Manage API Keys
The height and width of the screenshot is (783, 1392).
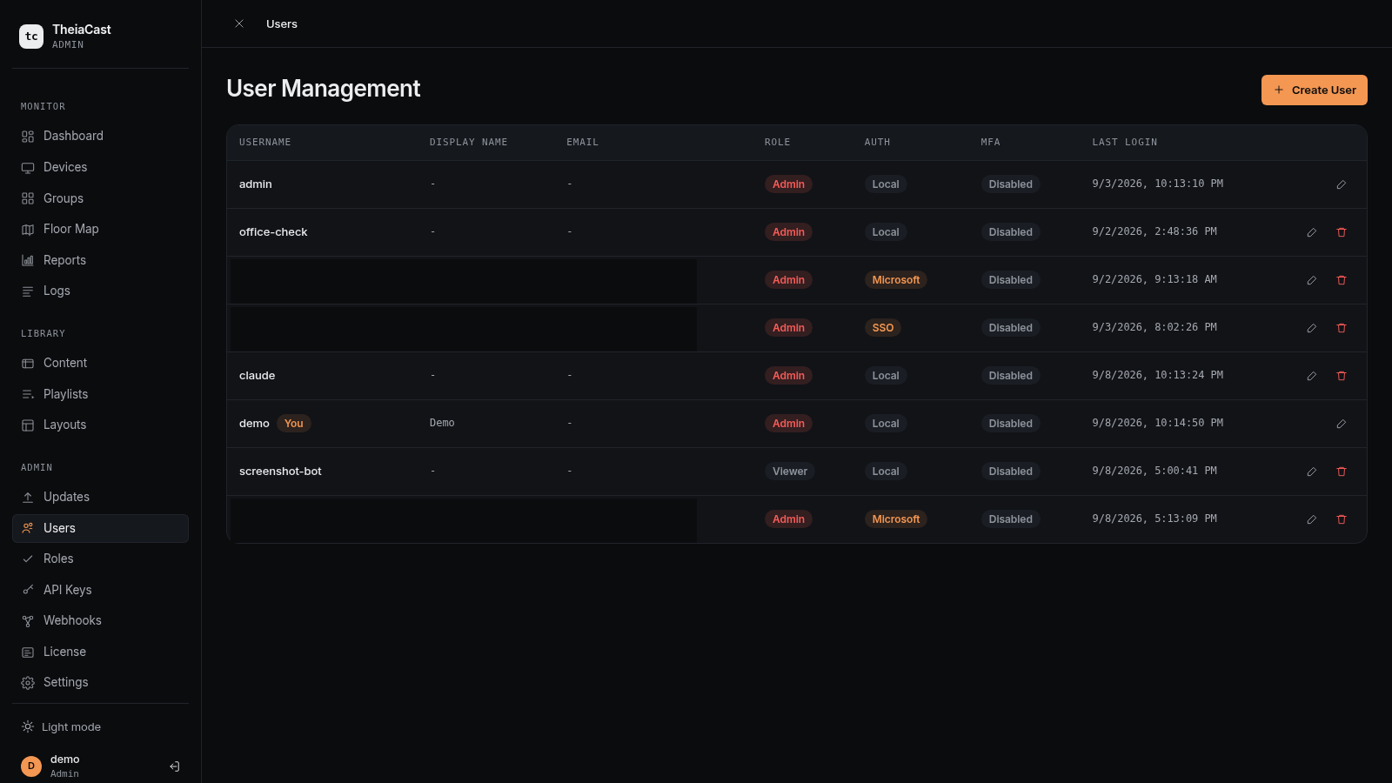point(100,590)
